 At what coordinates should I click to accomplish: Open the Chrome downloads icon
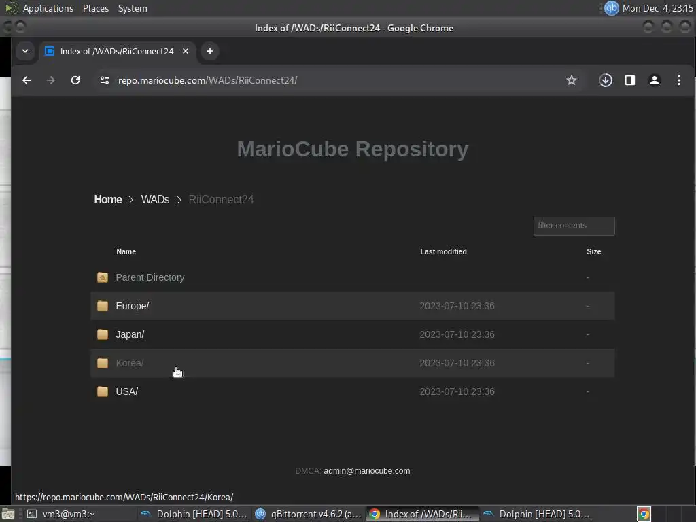click(606, 80)
